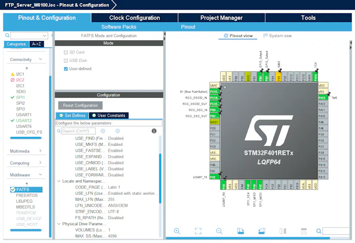Click the pin search input field
The width and height of the screenshot is (355, 243).
click(336, 231)
